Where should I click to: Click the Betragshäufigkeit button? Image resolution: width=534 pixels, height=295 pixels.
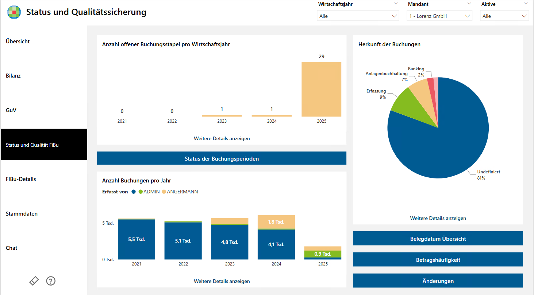[438, 260]
